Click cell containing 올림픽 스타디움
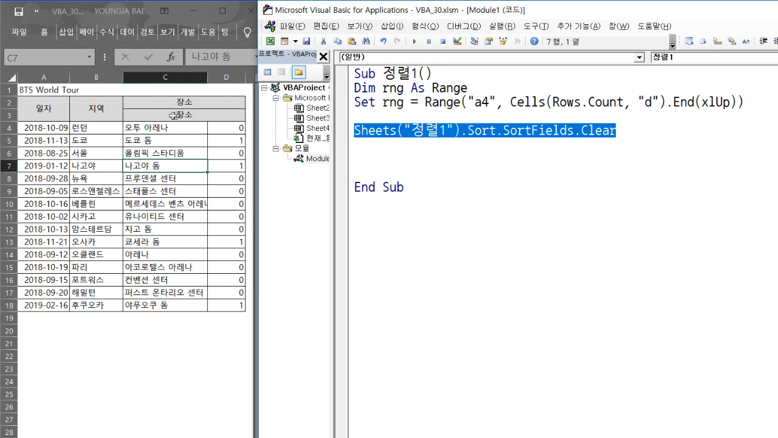The height and width of the screenshot is (438, 778). point(165,153)
